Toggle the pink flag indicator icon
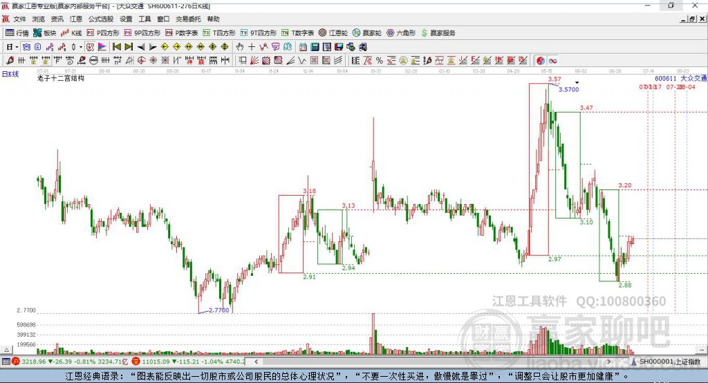The image size is (708, 383). tap(102, 47)
